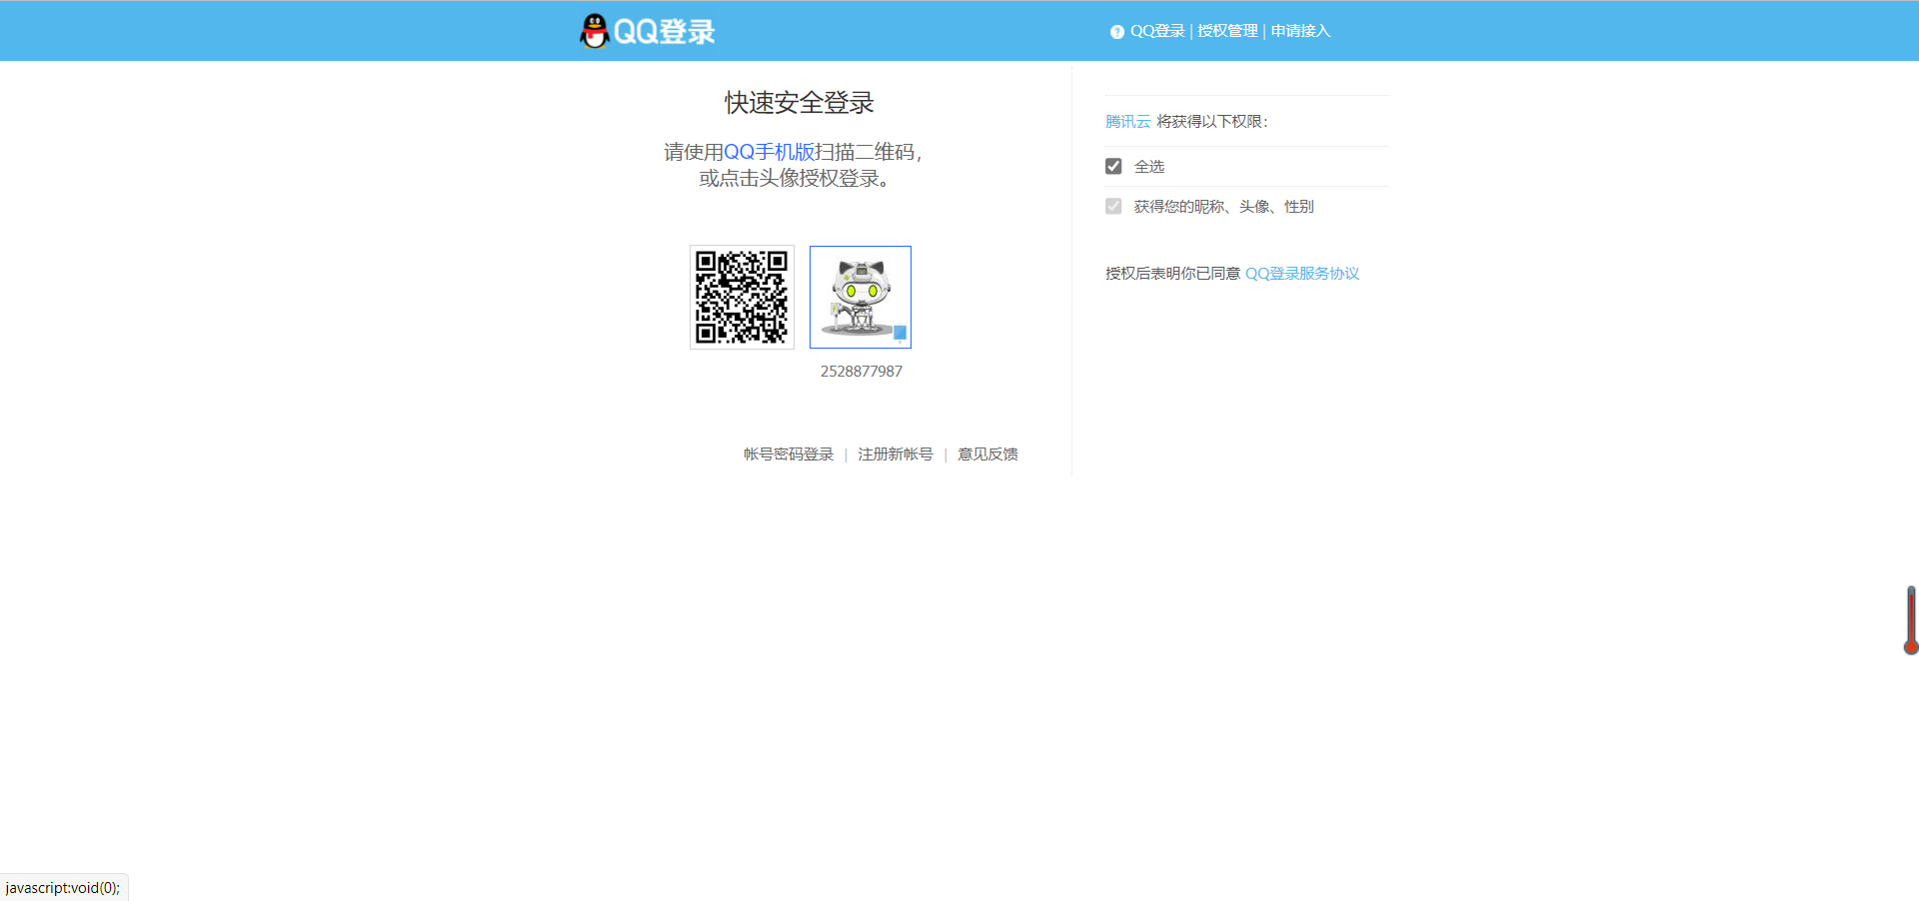Click the account number 2528877987
1919x901 pixels.
click(x=860, y=371)
